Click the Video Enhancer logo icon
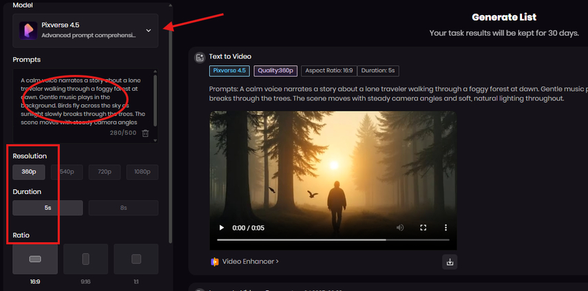588x291 pixels. 215,262
